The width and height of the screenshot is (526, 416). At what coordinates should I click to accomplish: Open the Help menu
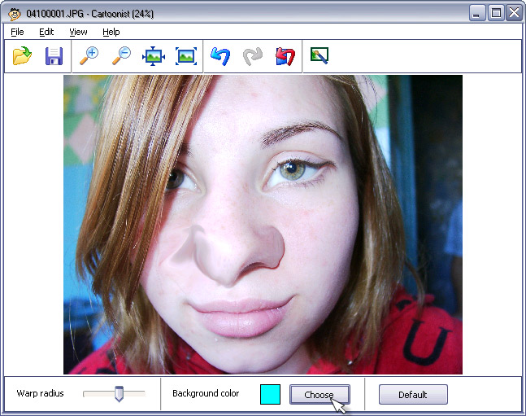click(111, 32)
